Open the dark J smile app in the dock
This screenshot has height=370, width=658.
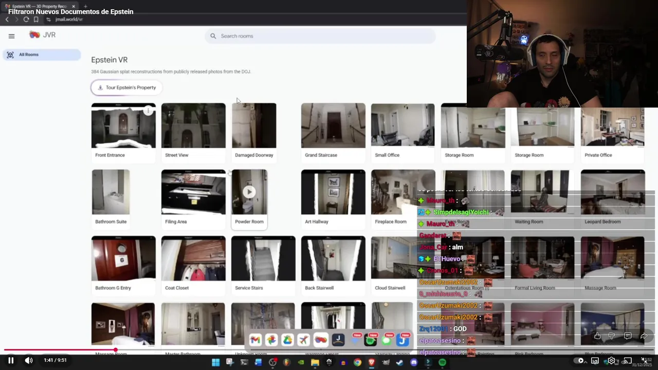[338, 340]
